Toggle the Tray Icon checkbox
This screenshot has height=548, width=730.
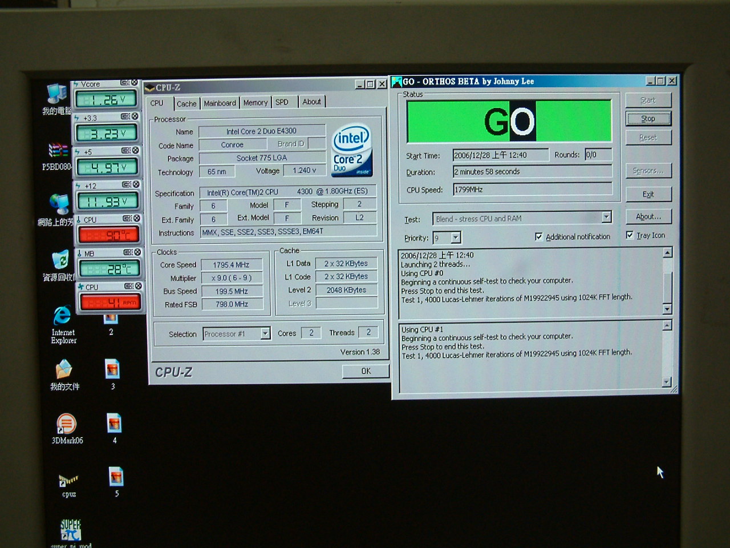[x=630, y=235]
